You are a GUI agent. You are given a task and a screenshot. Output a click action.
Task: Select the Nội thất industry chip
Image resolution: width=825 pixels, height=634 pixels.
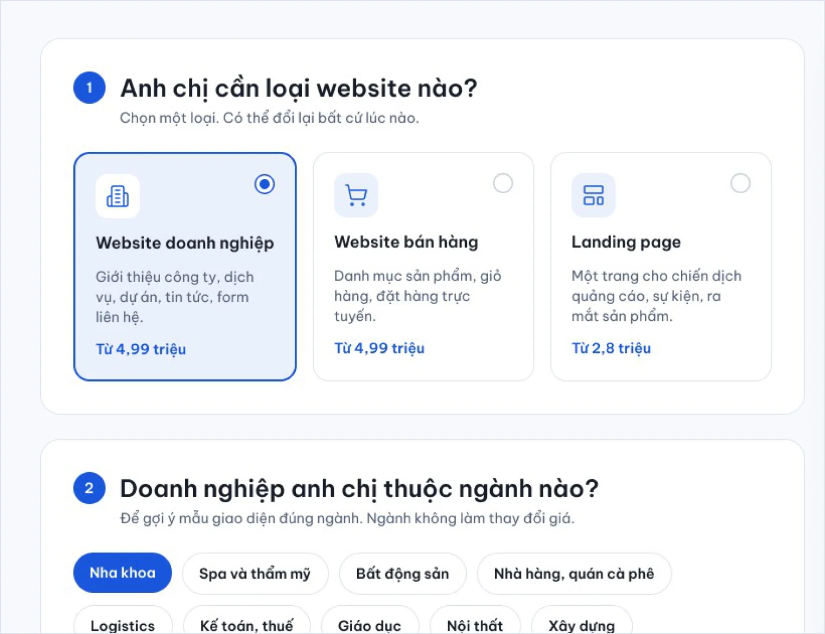click(475, 620)
